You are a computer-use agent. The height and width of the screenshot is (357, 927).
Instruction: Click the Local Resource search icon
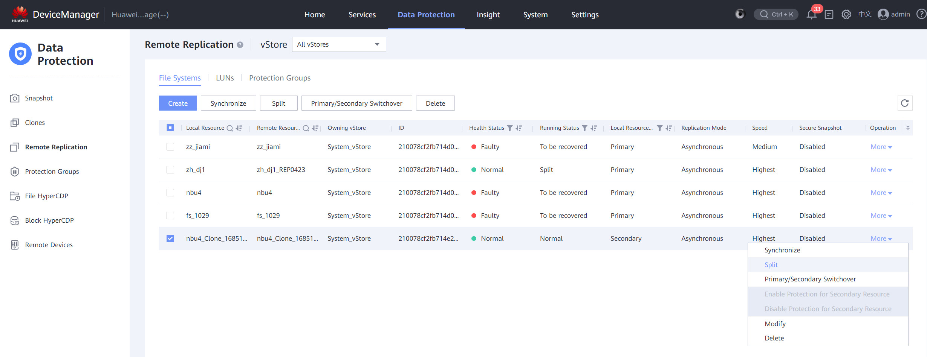[229, 128]
